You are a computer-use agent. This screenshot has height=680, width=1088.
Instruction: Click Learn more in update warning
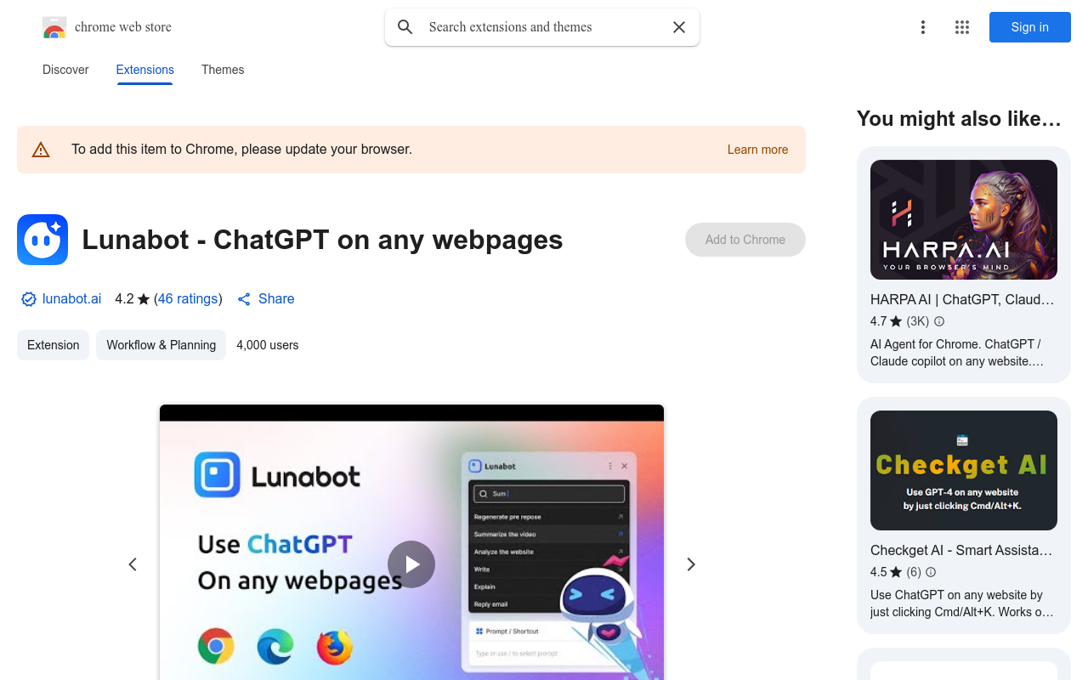coord(757,150)
